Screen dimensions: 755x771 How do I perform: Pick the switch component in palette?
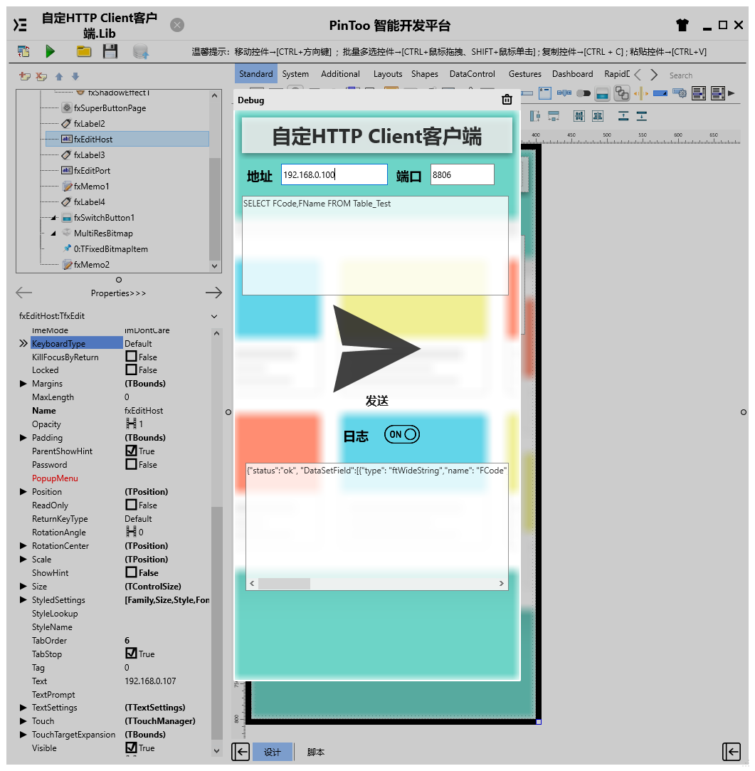[584, 93]
